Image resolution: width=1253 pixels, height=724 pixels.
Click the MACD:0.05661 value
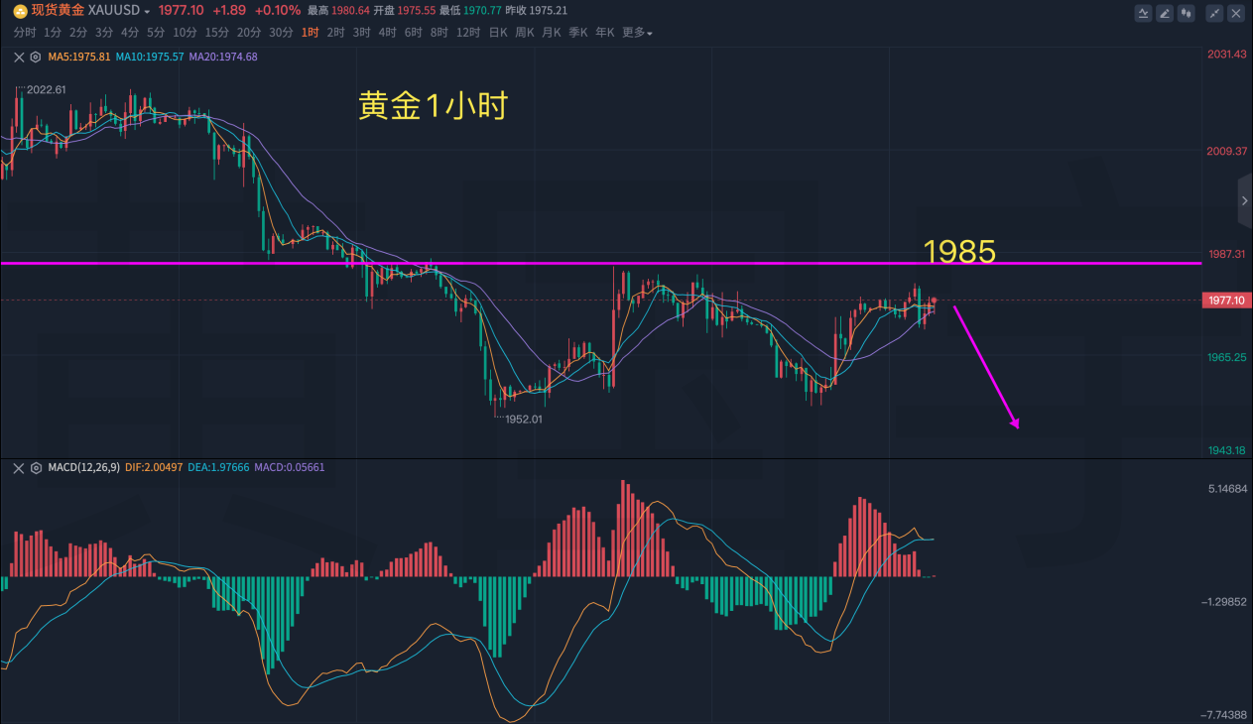(x=290, y=467)
